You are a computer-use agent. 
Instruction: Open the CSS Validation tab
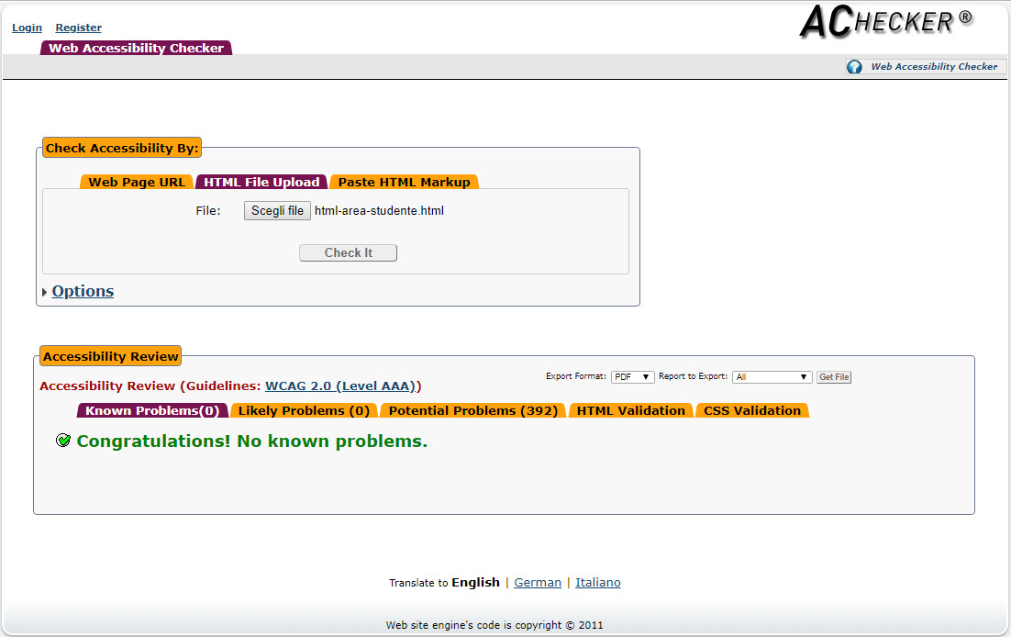click(x=751, y=410)
